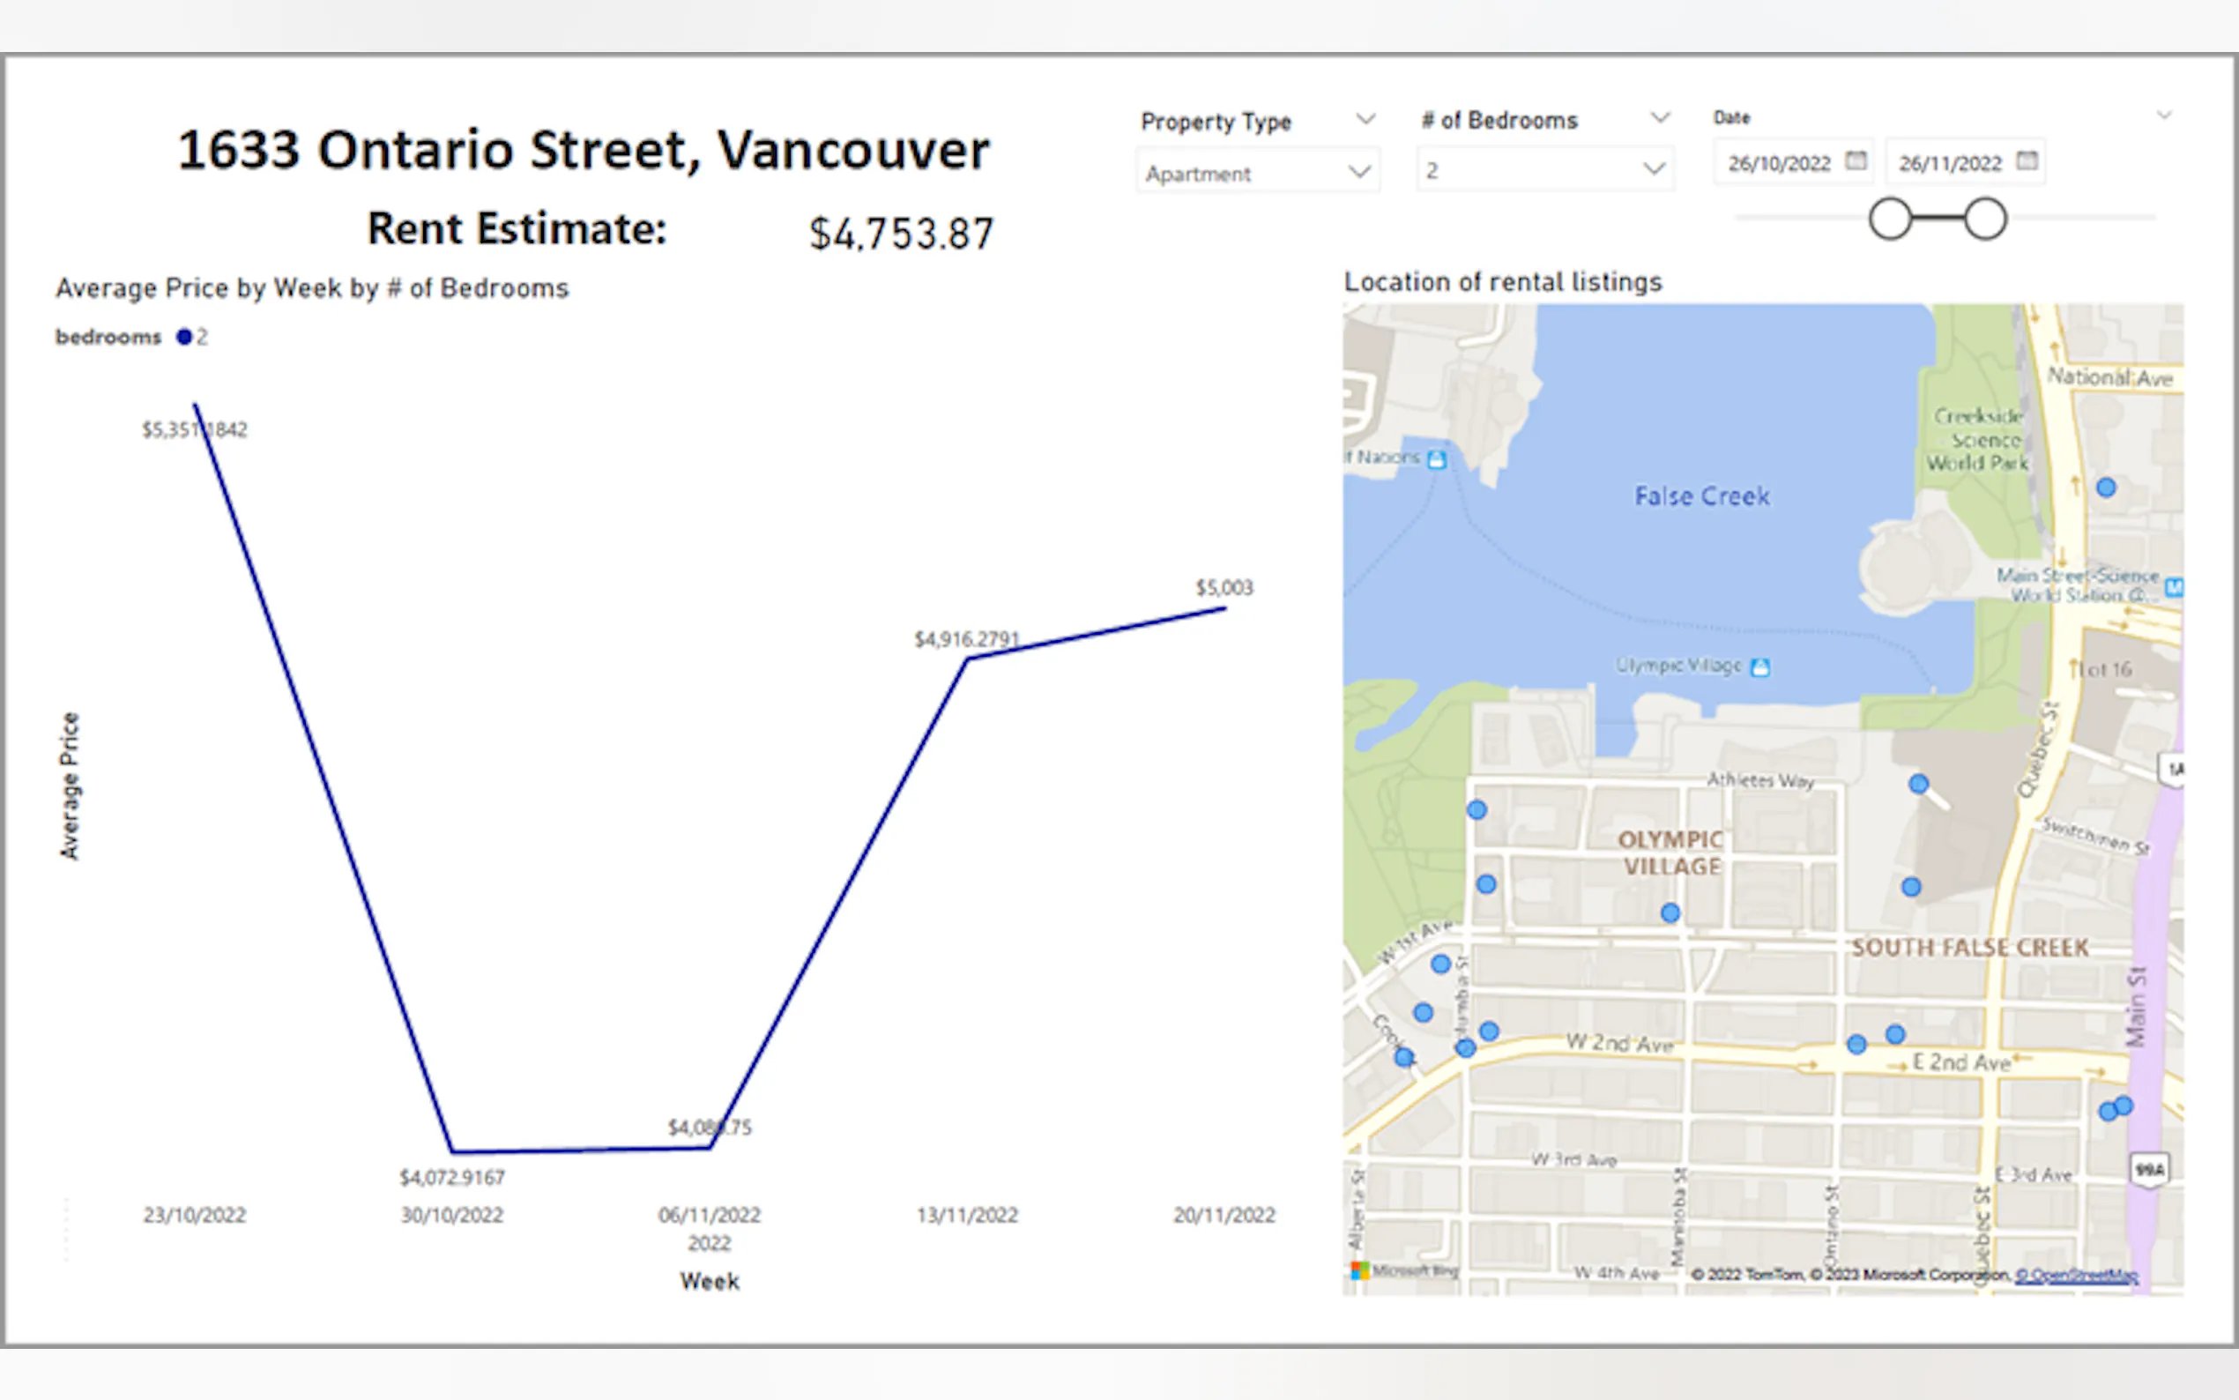Click the OpenStreetMap attribution link

2076,1275
